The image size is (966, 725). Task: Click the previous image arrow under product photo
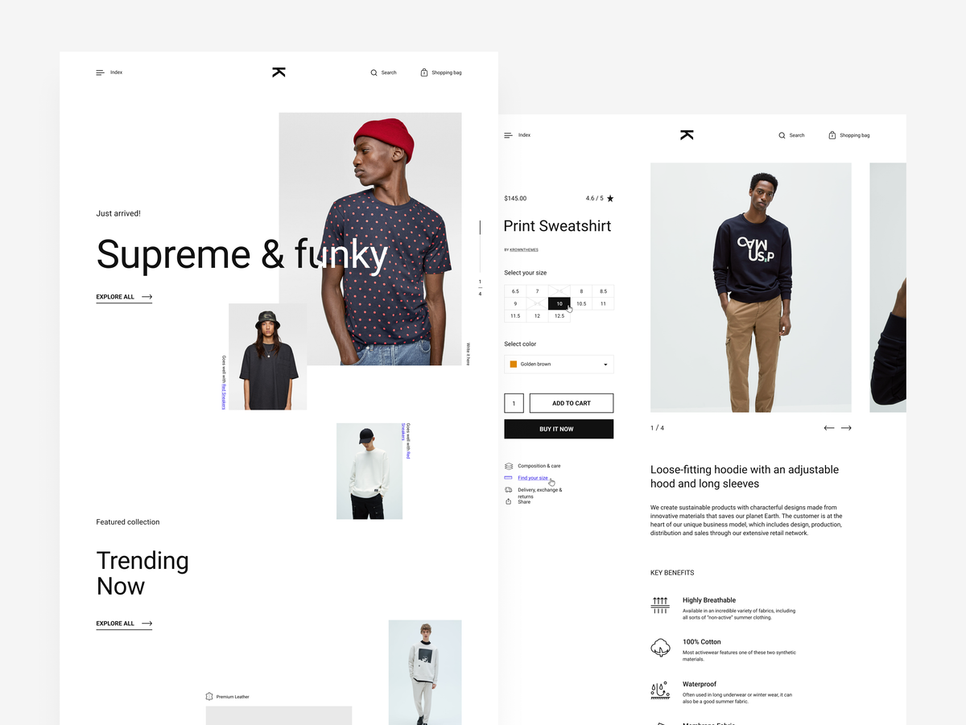829,428
